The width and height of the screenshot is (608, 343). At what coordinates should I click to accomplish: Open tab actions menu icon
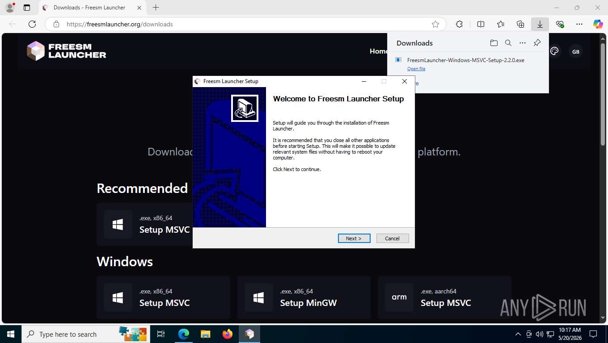27,8
